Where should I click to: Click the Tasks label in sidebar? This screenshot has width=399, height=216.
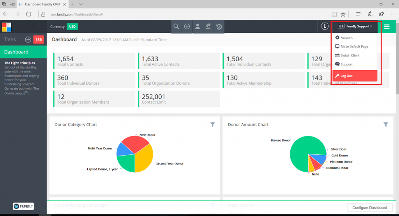click(10, 39)
